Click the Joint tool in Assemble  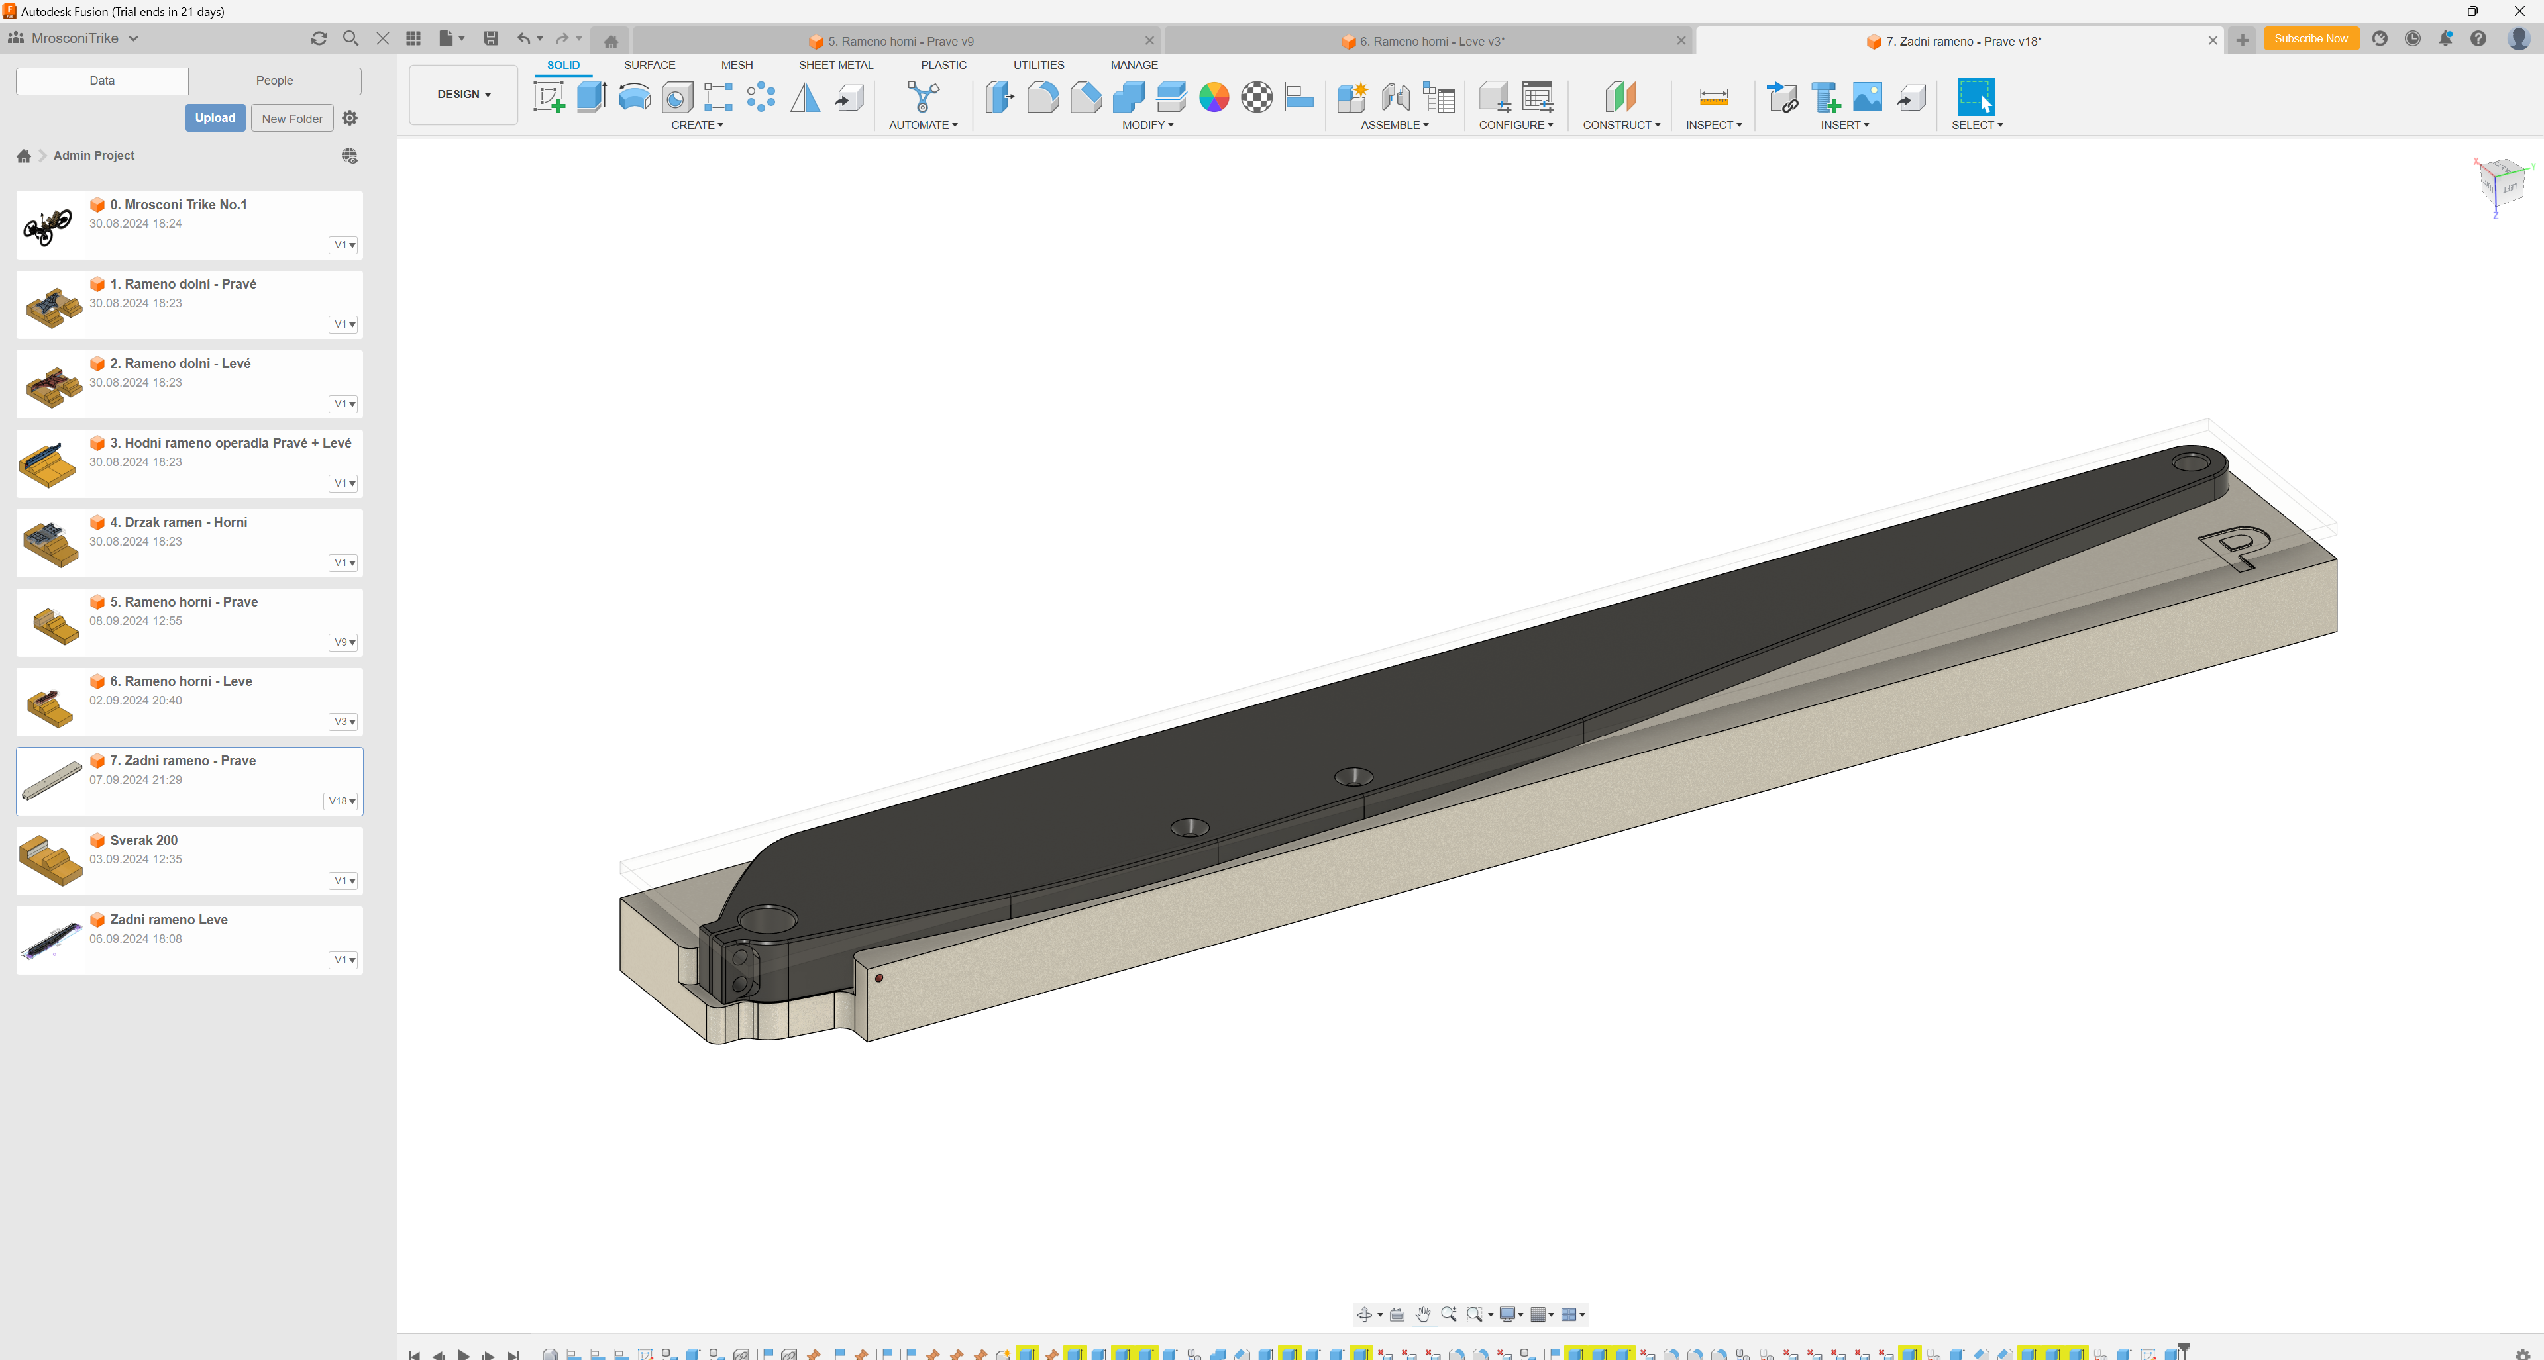click(x=1395, y=97)
